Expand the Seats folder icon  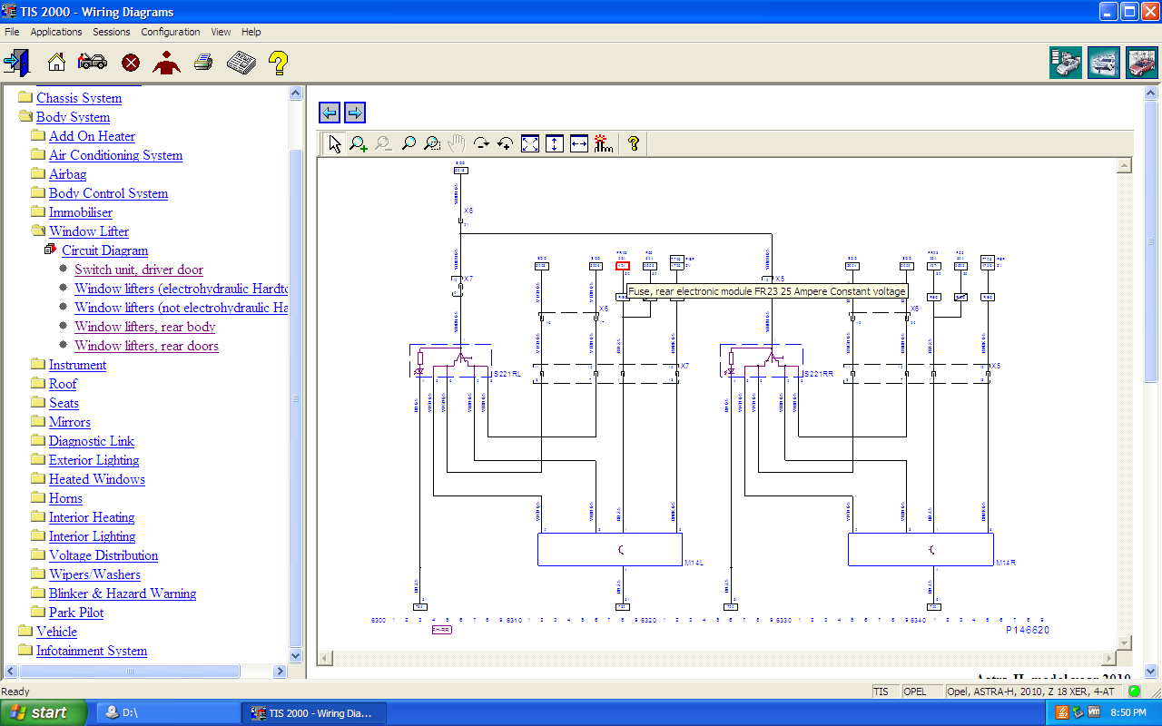point(38,402)
